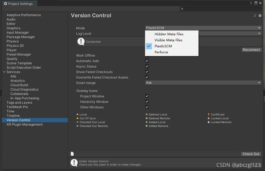
Task: Open Analytics under Services
Action: pos(18,81)
